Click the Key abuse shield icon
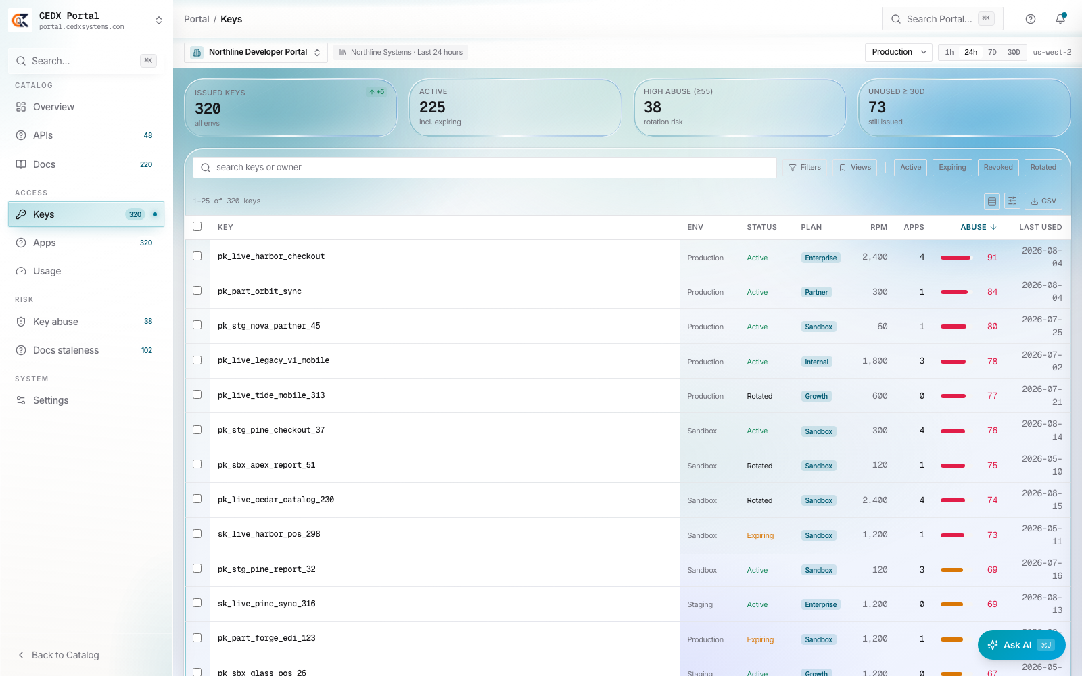Viewport: 1082px width, 676px height. [21, 322]
